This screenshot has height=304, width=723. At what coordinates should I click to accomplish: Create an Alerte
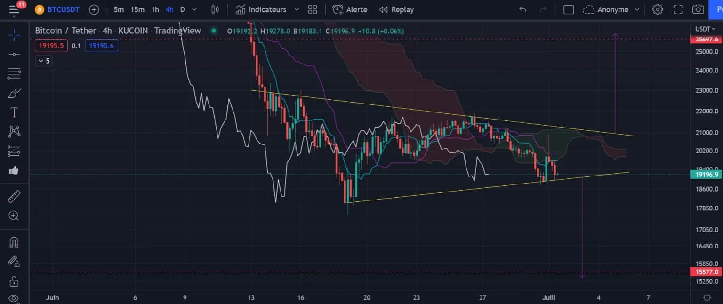tap(350, 9)
